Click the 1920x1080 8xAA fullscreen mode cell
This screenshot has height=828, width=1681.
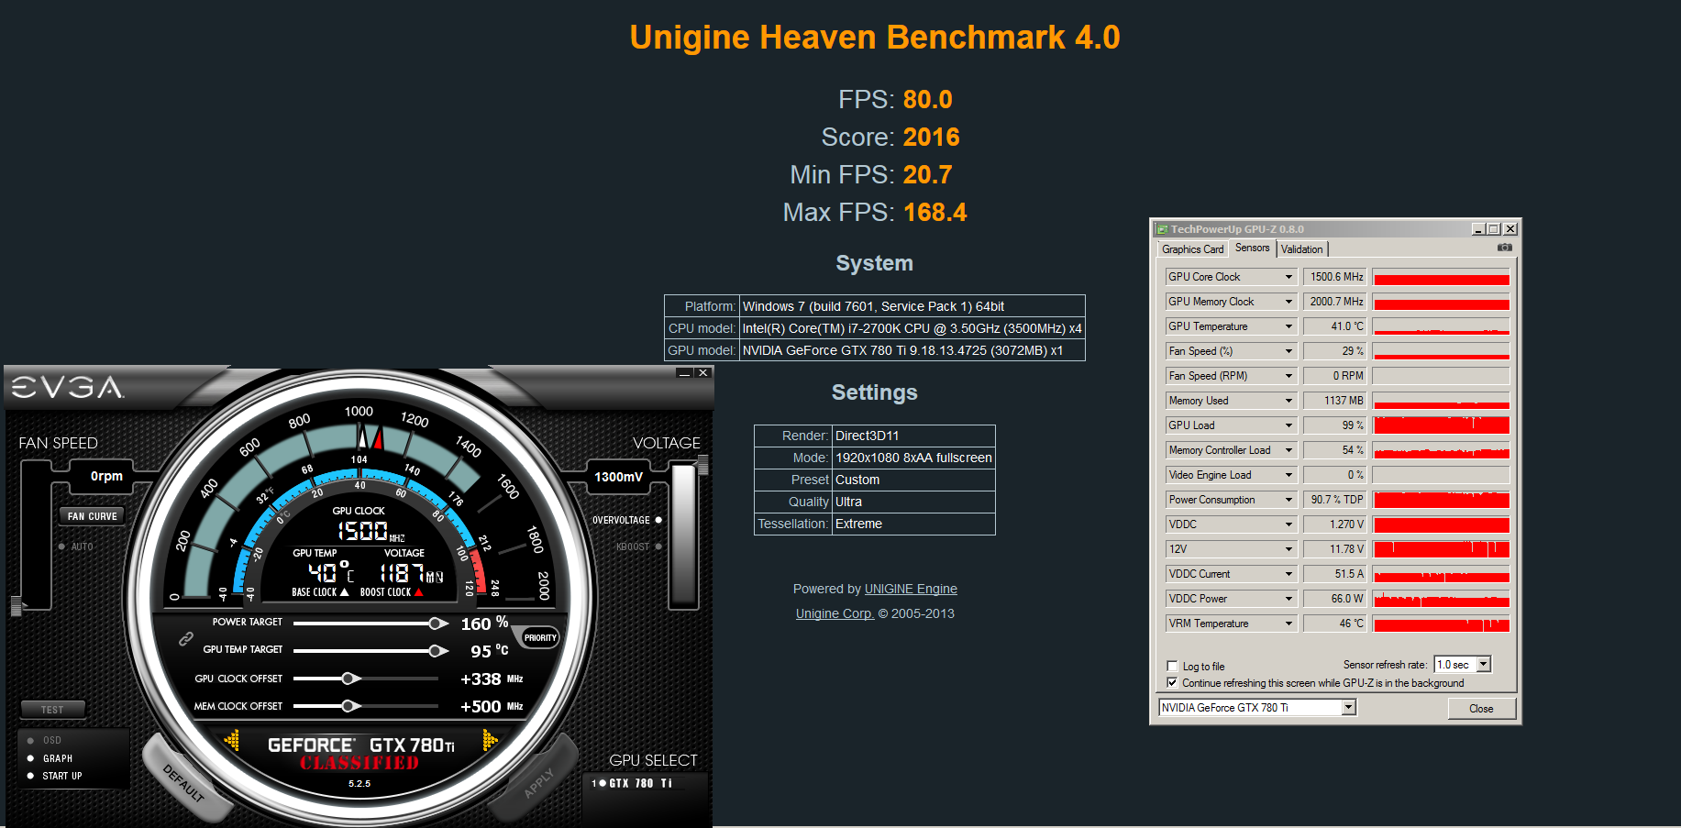click(913, 458)
